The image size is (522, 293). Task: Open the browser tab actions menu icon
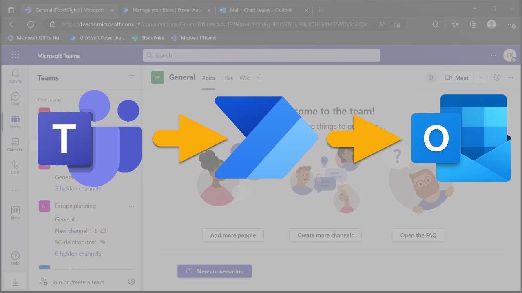click(11, 10)
